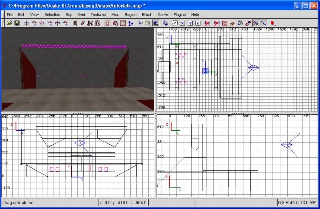The height and width of the screenshot is (209, 320).
Task: Activate Patch Bend mode
Action: pos(240,23)
